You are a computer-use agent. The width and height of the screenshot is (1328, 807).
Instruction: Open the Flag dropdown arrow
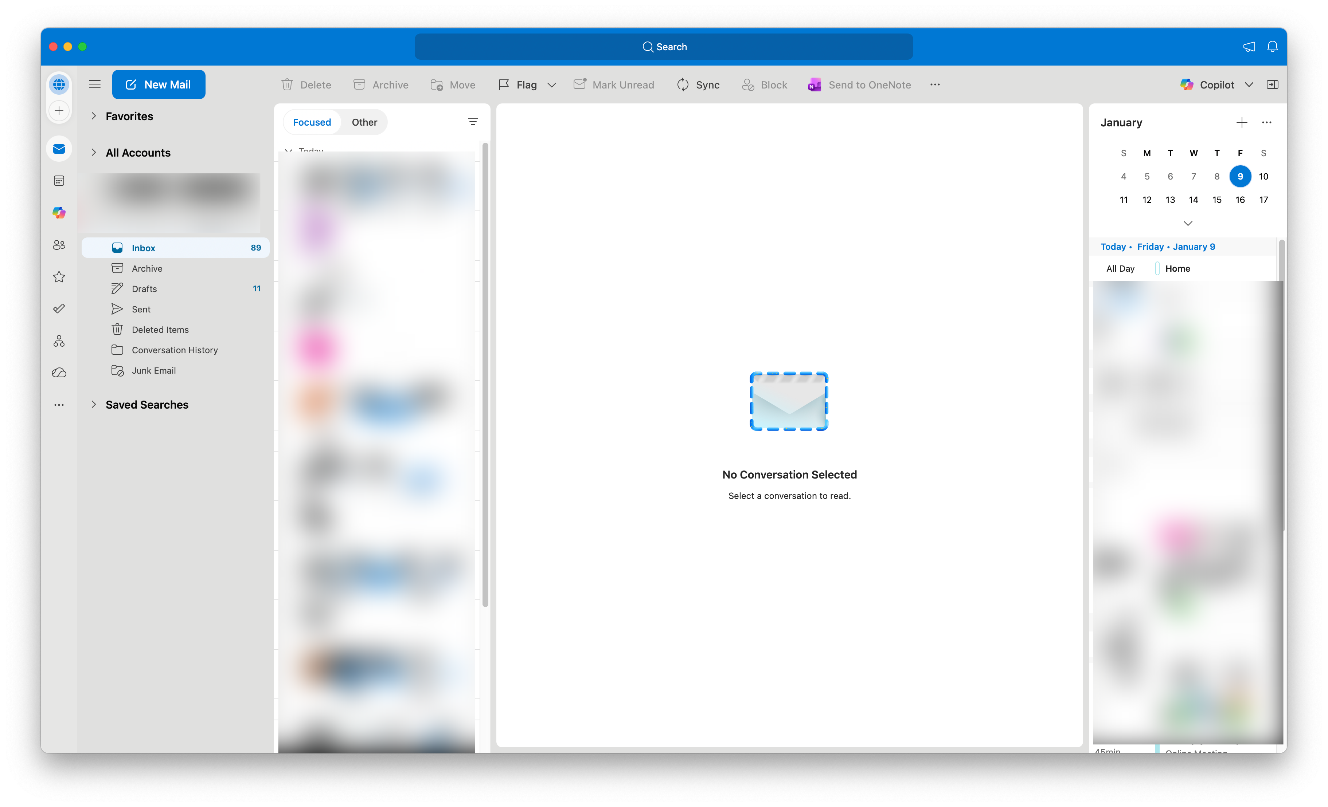(x=551, y=84)
